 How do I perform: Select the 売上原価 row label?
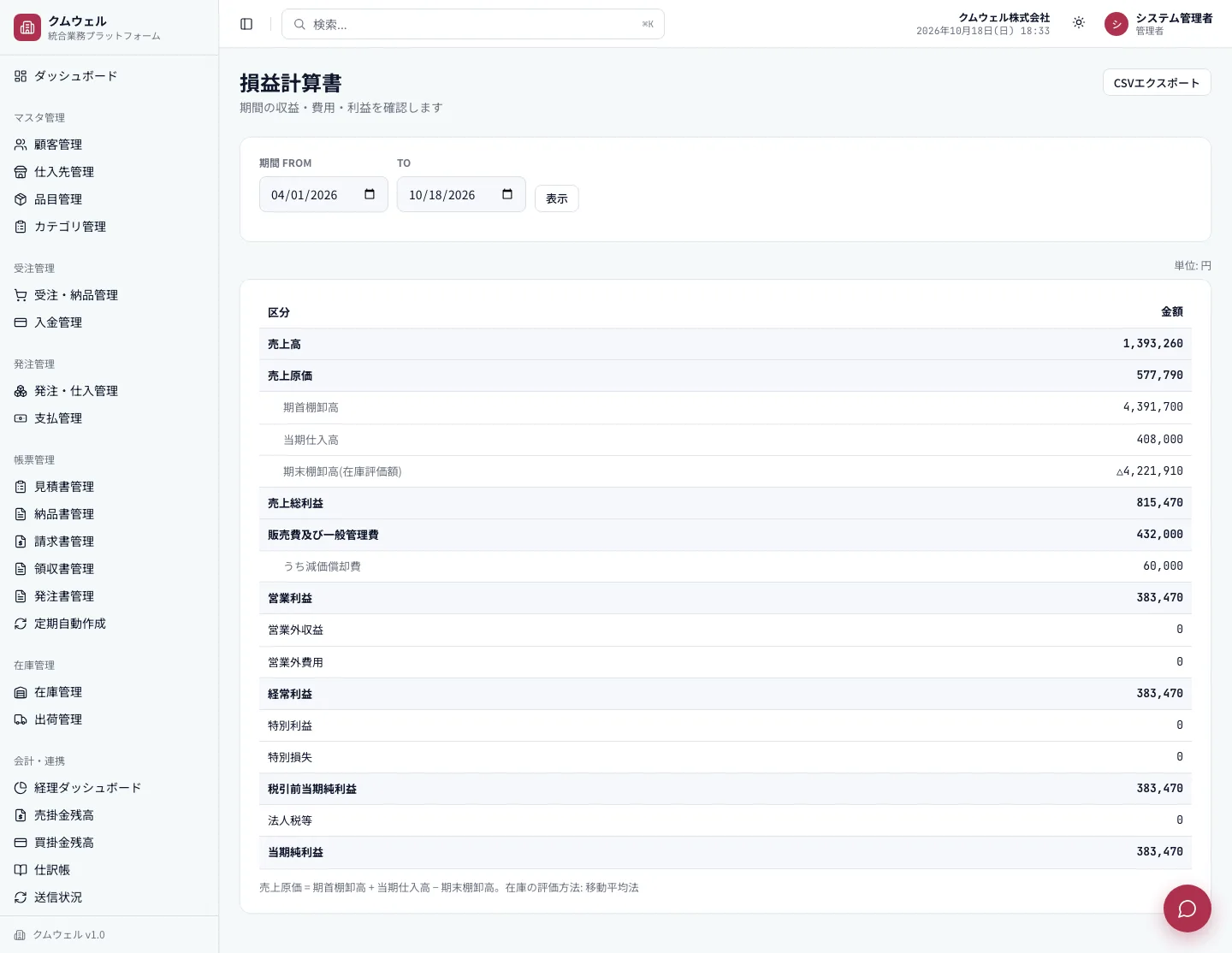click(290, 376)
